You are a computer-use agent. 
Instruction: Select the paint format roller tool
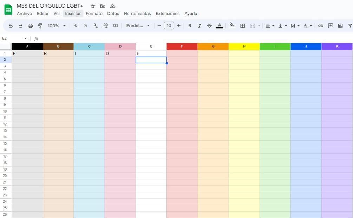tap(40, 26)
